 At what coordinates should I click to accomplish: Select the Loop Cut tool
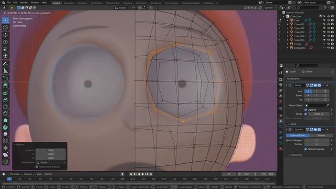click(5, 107)
